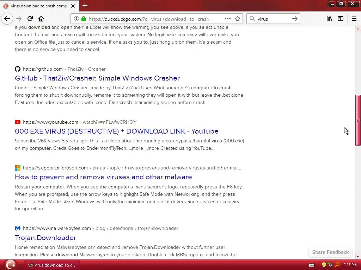Select the browser taskbar window button
Viewport: 361px width, 270px height.
tap(53, 265)
